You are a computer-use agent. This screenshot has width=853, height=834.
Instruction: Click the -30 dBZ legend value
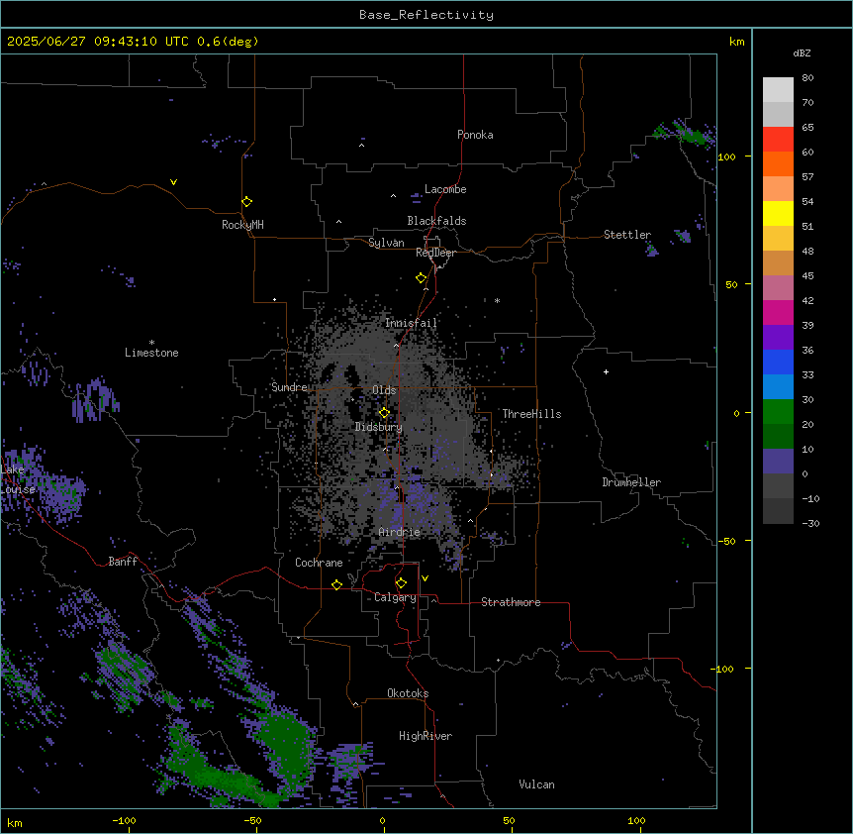[x=810, y=523]
